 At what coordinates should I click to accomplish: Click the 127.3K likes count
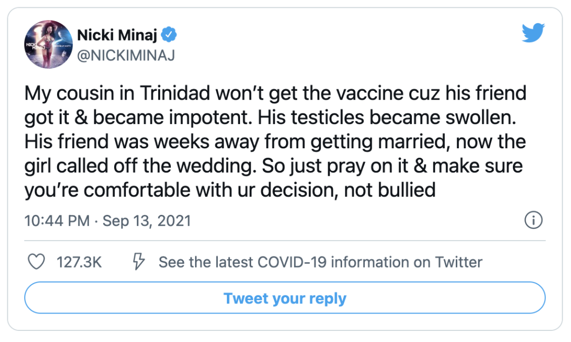pos(79,262)
